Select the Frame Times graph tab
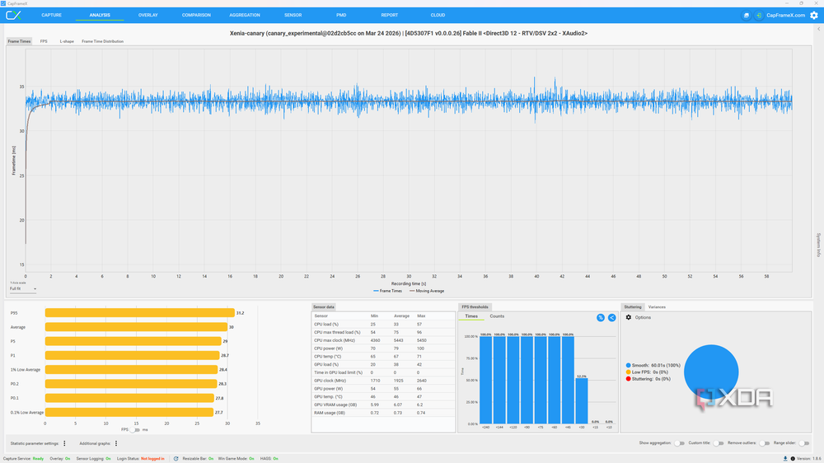 20,41
